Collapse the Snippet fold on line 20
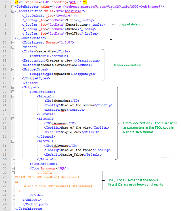Image resolution: width=181 pixels, height=211 pixels. [13, 87]
